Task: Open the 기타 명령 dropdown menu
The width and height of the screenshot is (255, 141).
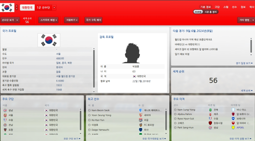Action: 246,20
